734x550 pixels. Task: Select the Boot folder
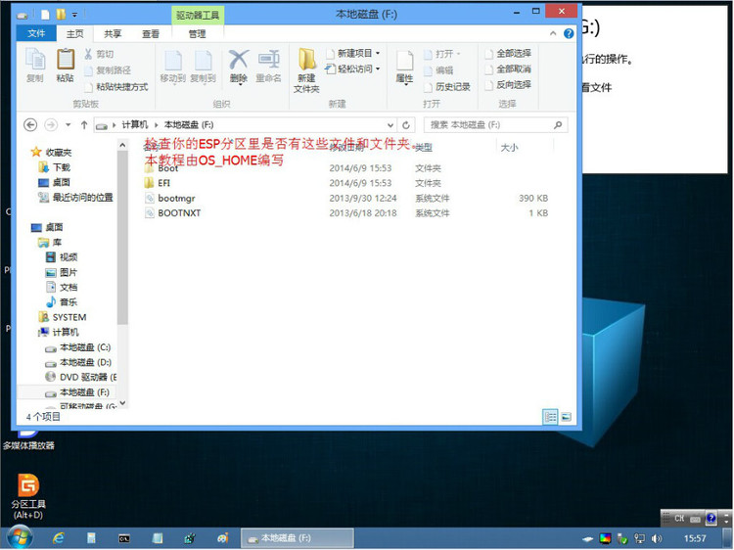[168, 168]
